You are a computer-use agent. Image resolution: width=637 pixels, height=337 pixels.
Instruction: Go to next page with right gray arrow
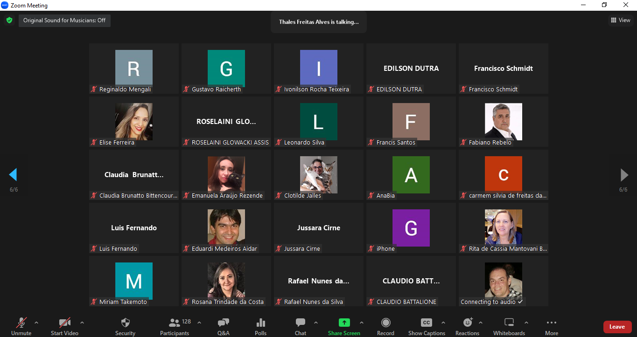(624, 175)
